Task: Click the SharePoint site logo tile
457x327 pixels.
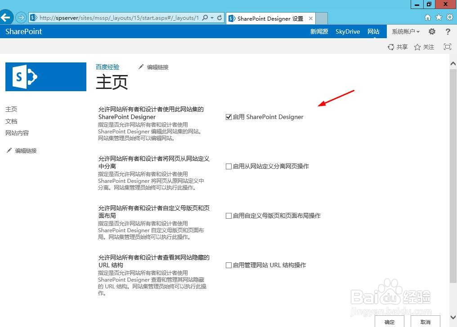Action: [x=45, y=77]
